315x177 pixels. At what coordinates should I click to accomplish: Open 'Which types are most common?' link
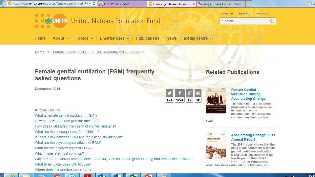pos(59,153)
